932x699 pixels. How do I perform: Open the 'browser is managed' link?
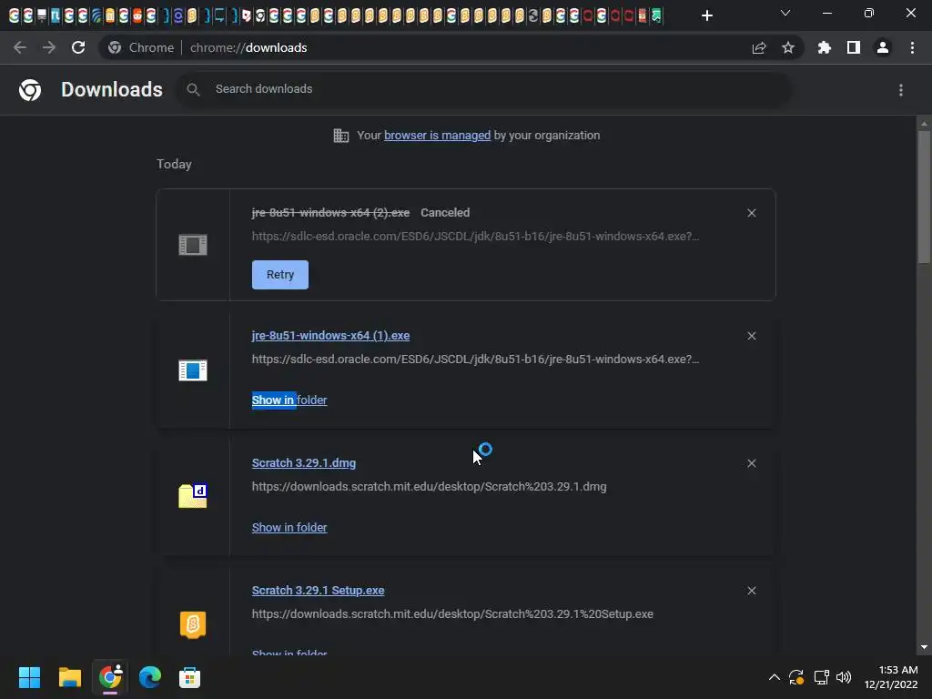point(438,135)
